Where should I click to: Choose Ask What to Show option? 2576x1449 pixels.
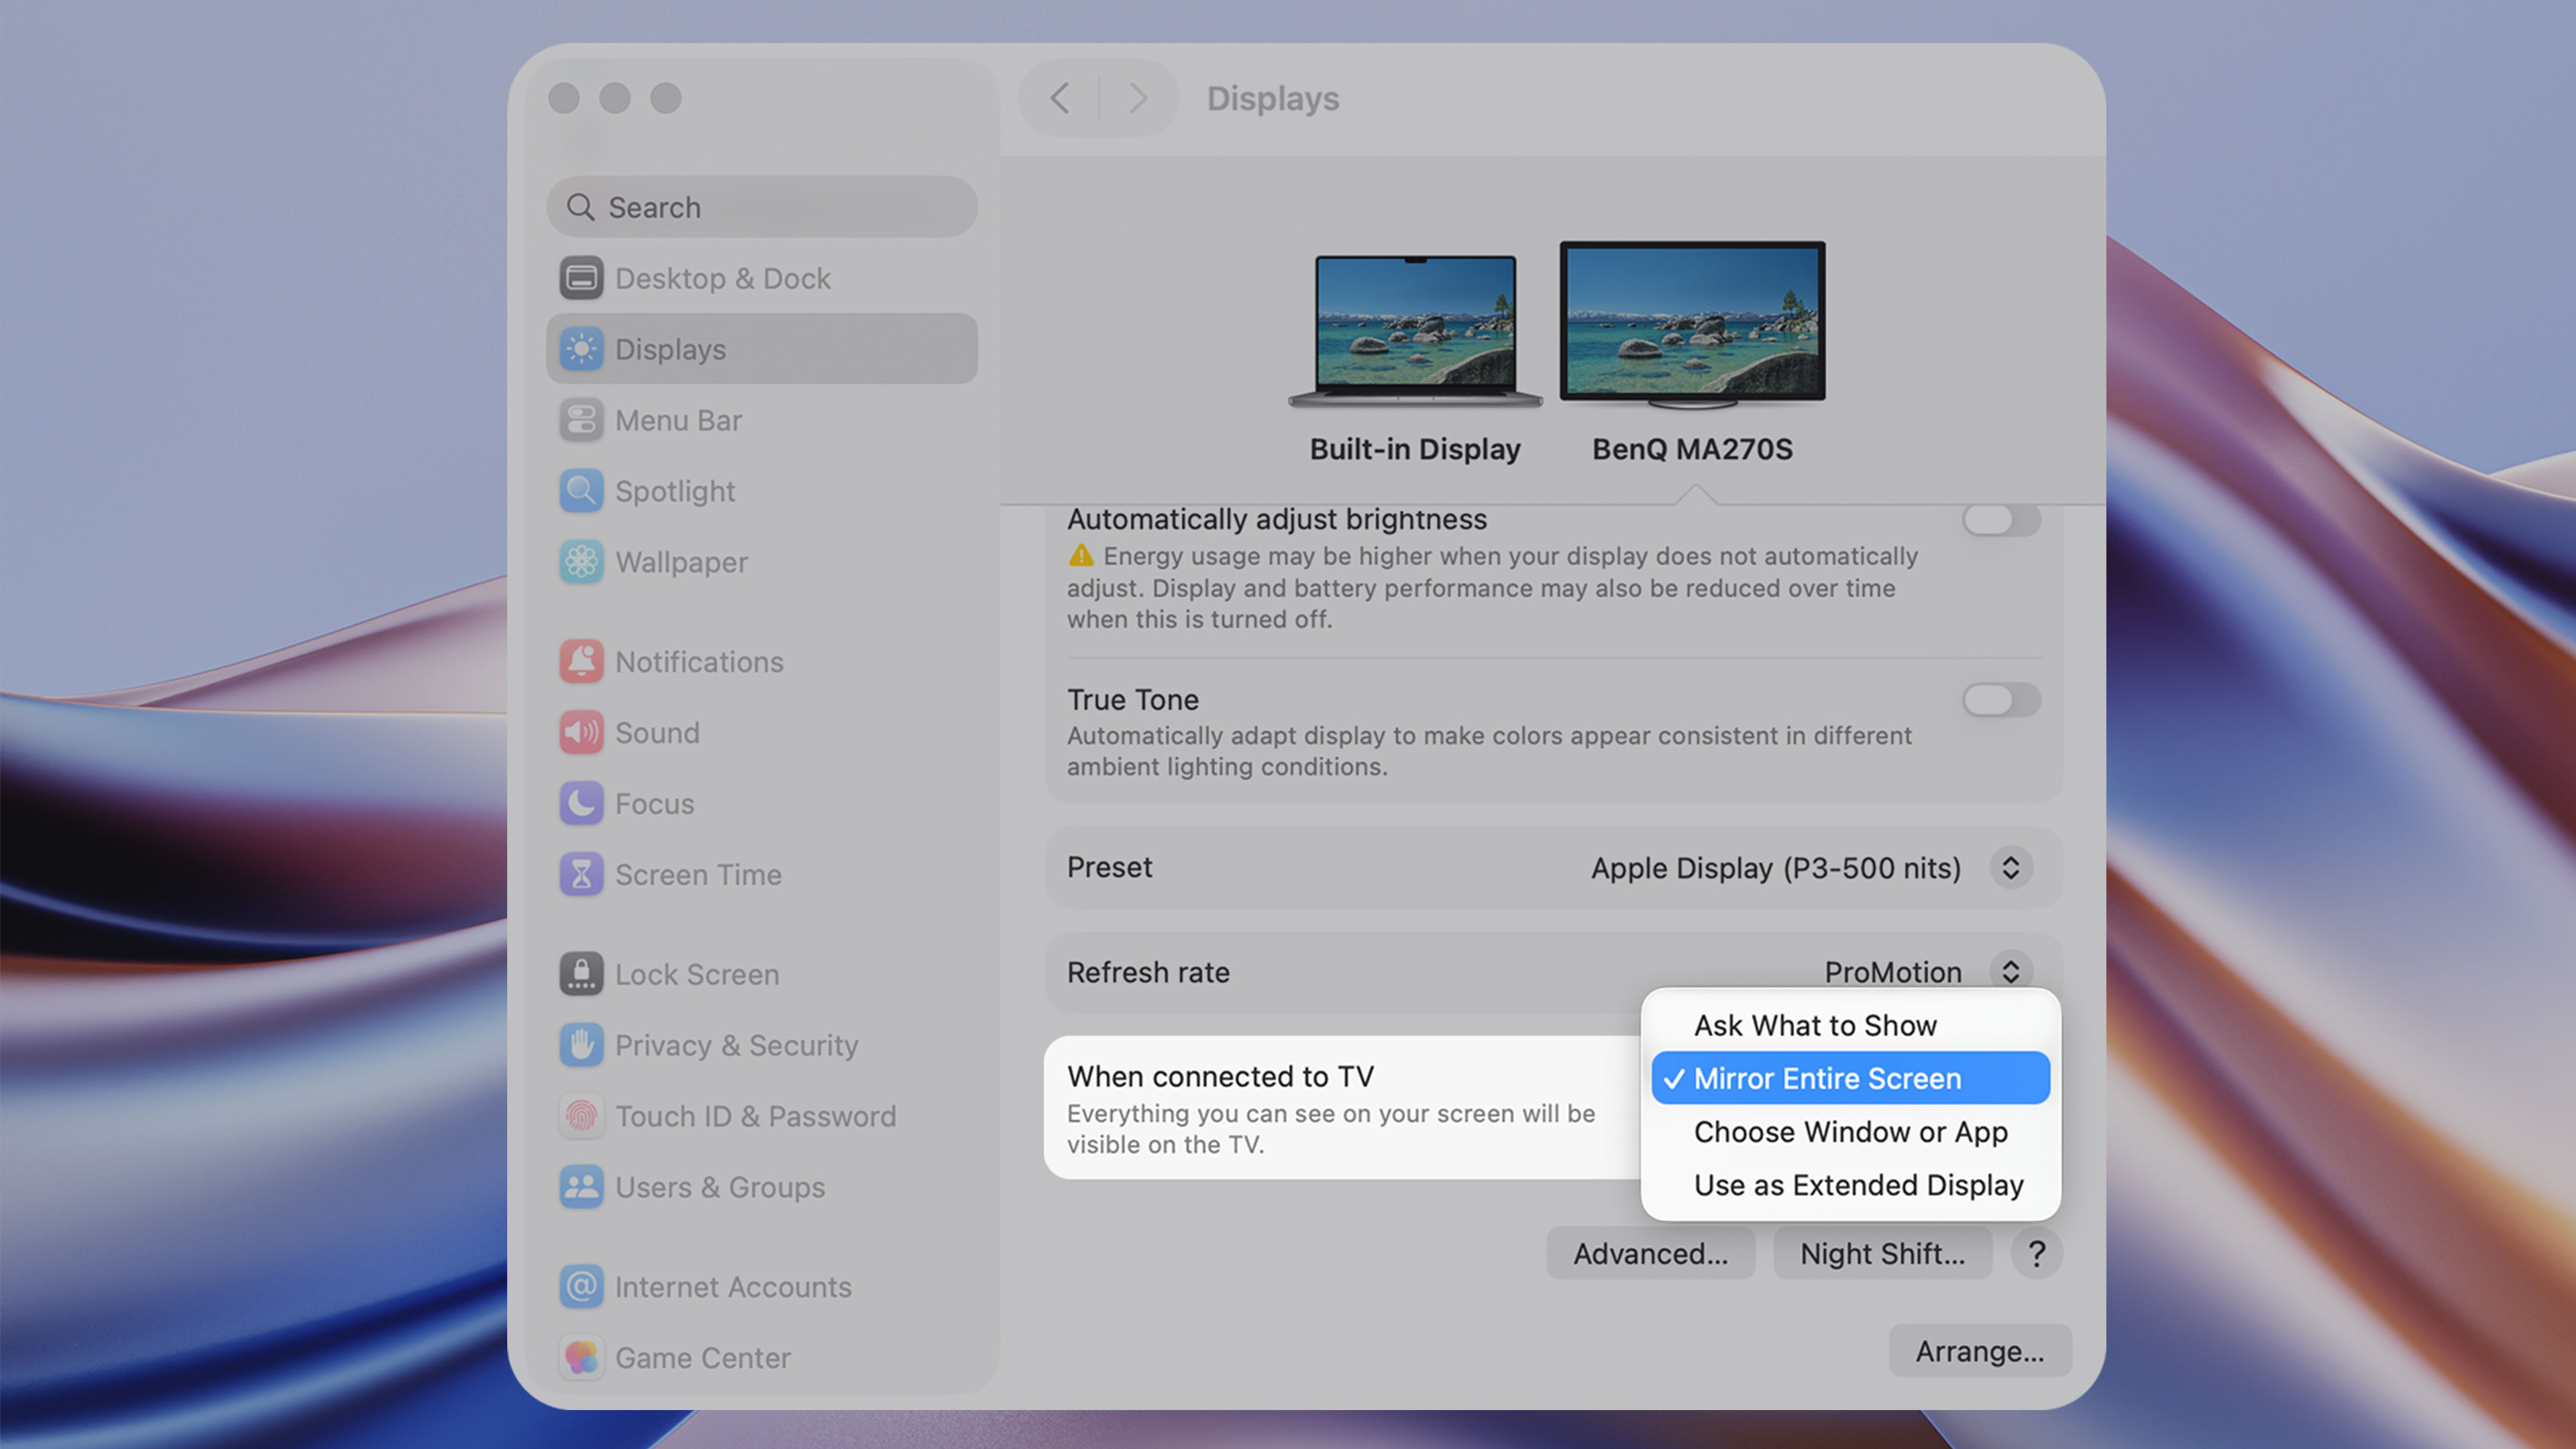click(1850, 1025)
